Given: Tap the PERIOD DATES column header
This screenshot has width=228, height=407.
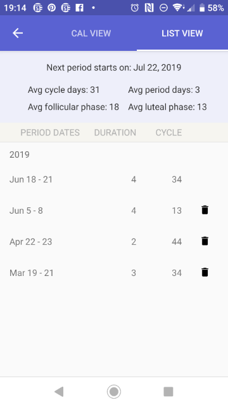Looking at the screenshot, I should [50, 132].
